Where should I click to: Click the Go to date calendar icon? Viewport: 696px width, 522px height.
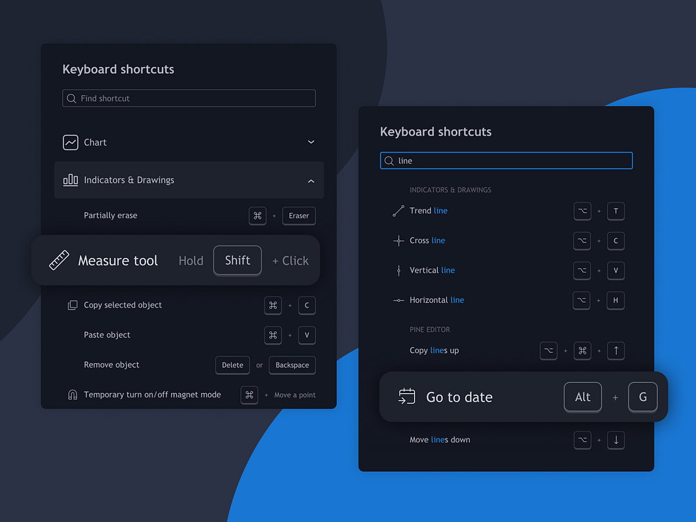405,397
